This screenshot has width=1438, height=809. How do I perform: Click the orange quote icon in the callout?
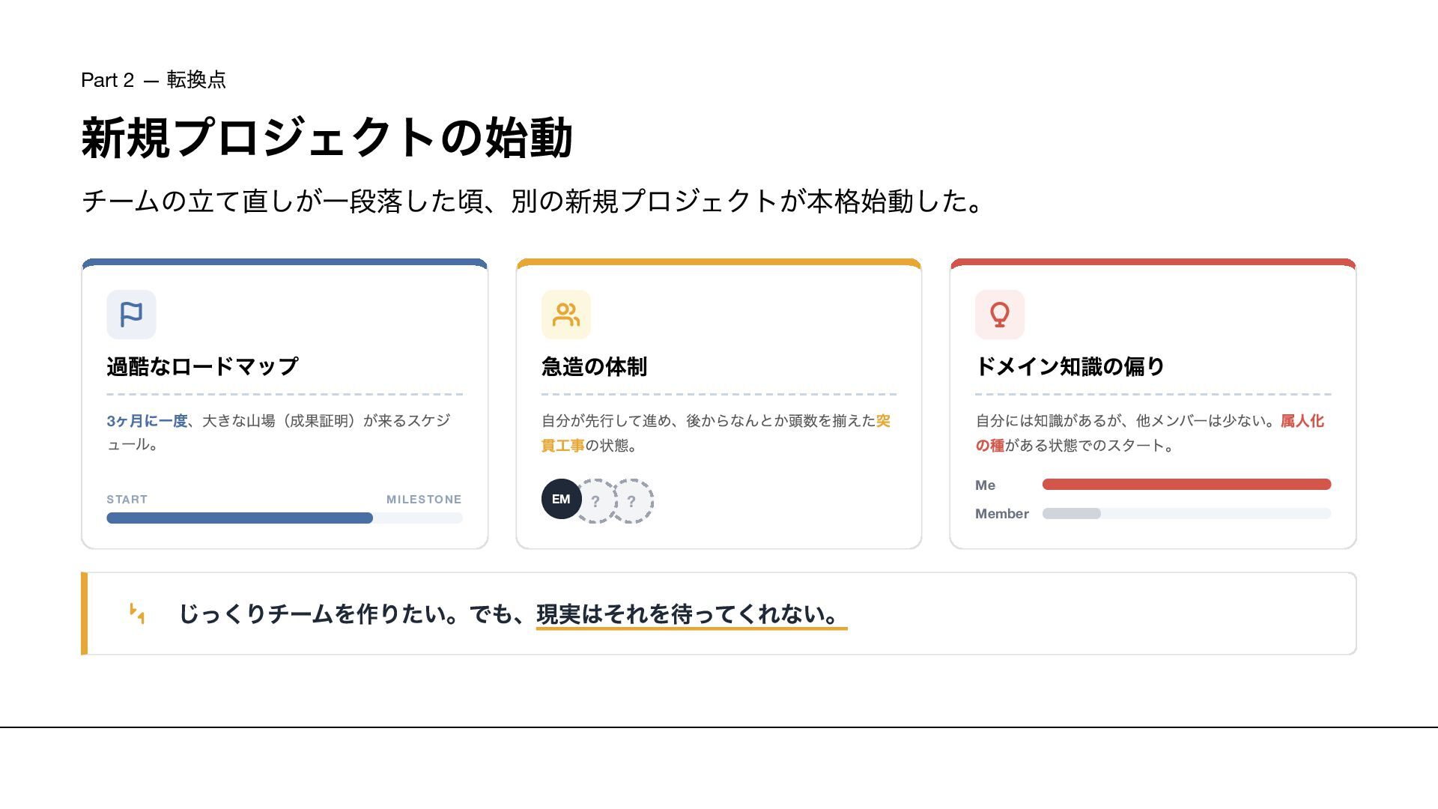(137, 613)
